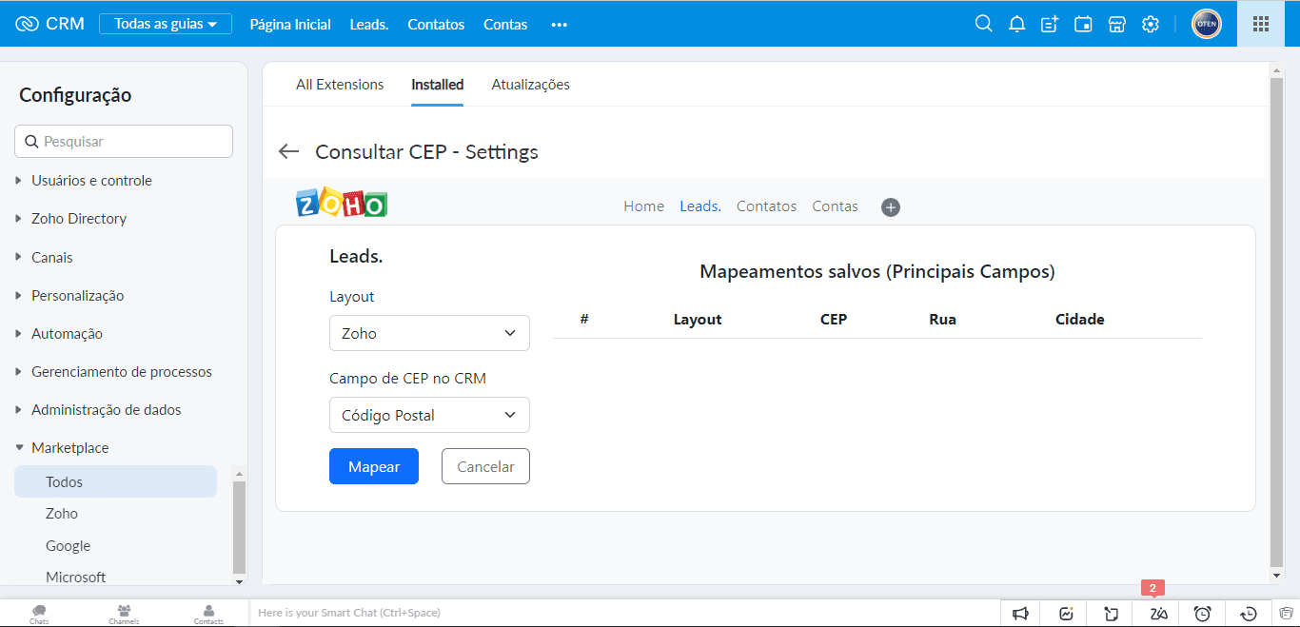Open the alarm clock reminders icon
1300x627 pixels.
tap(1202, 614)
